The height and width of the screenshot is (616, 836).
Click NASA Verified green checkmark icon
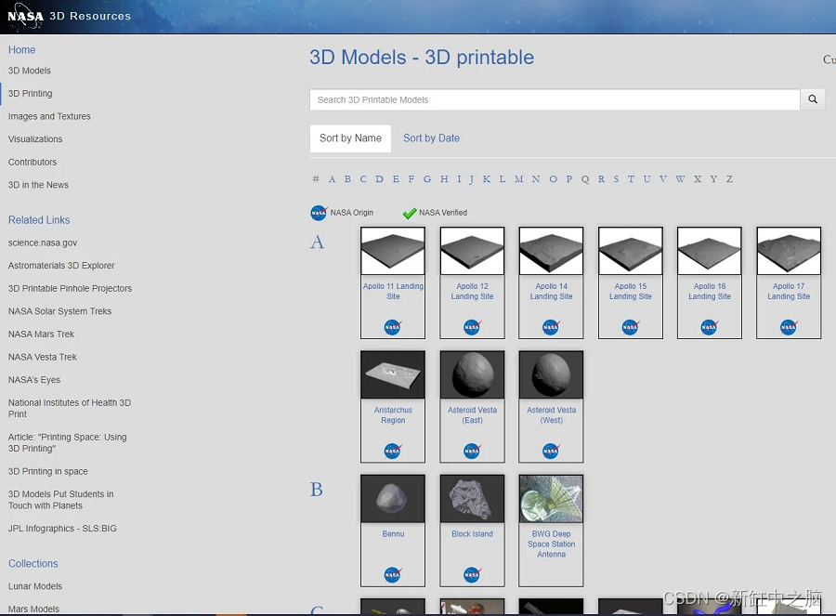point(410,214)
